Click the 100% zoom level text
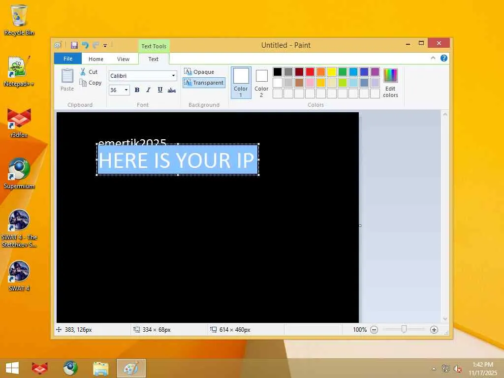The width and height of the screenshot is (504, 378). click(x=360, y=330)
